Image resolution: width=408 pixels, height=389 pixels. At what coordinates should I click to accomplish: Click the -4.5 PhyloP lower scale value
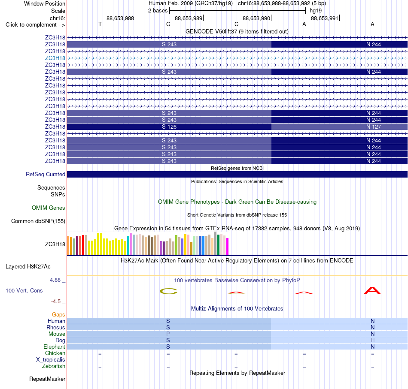coord(56,302)
